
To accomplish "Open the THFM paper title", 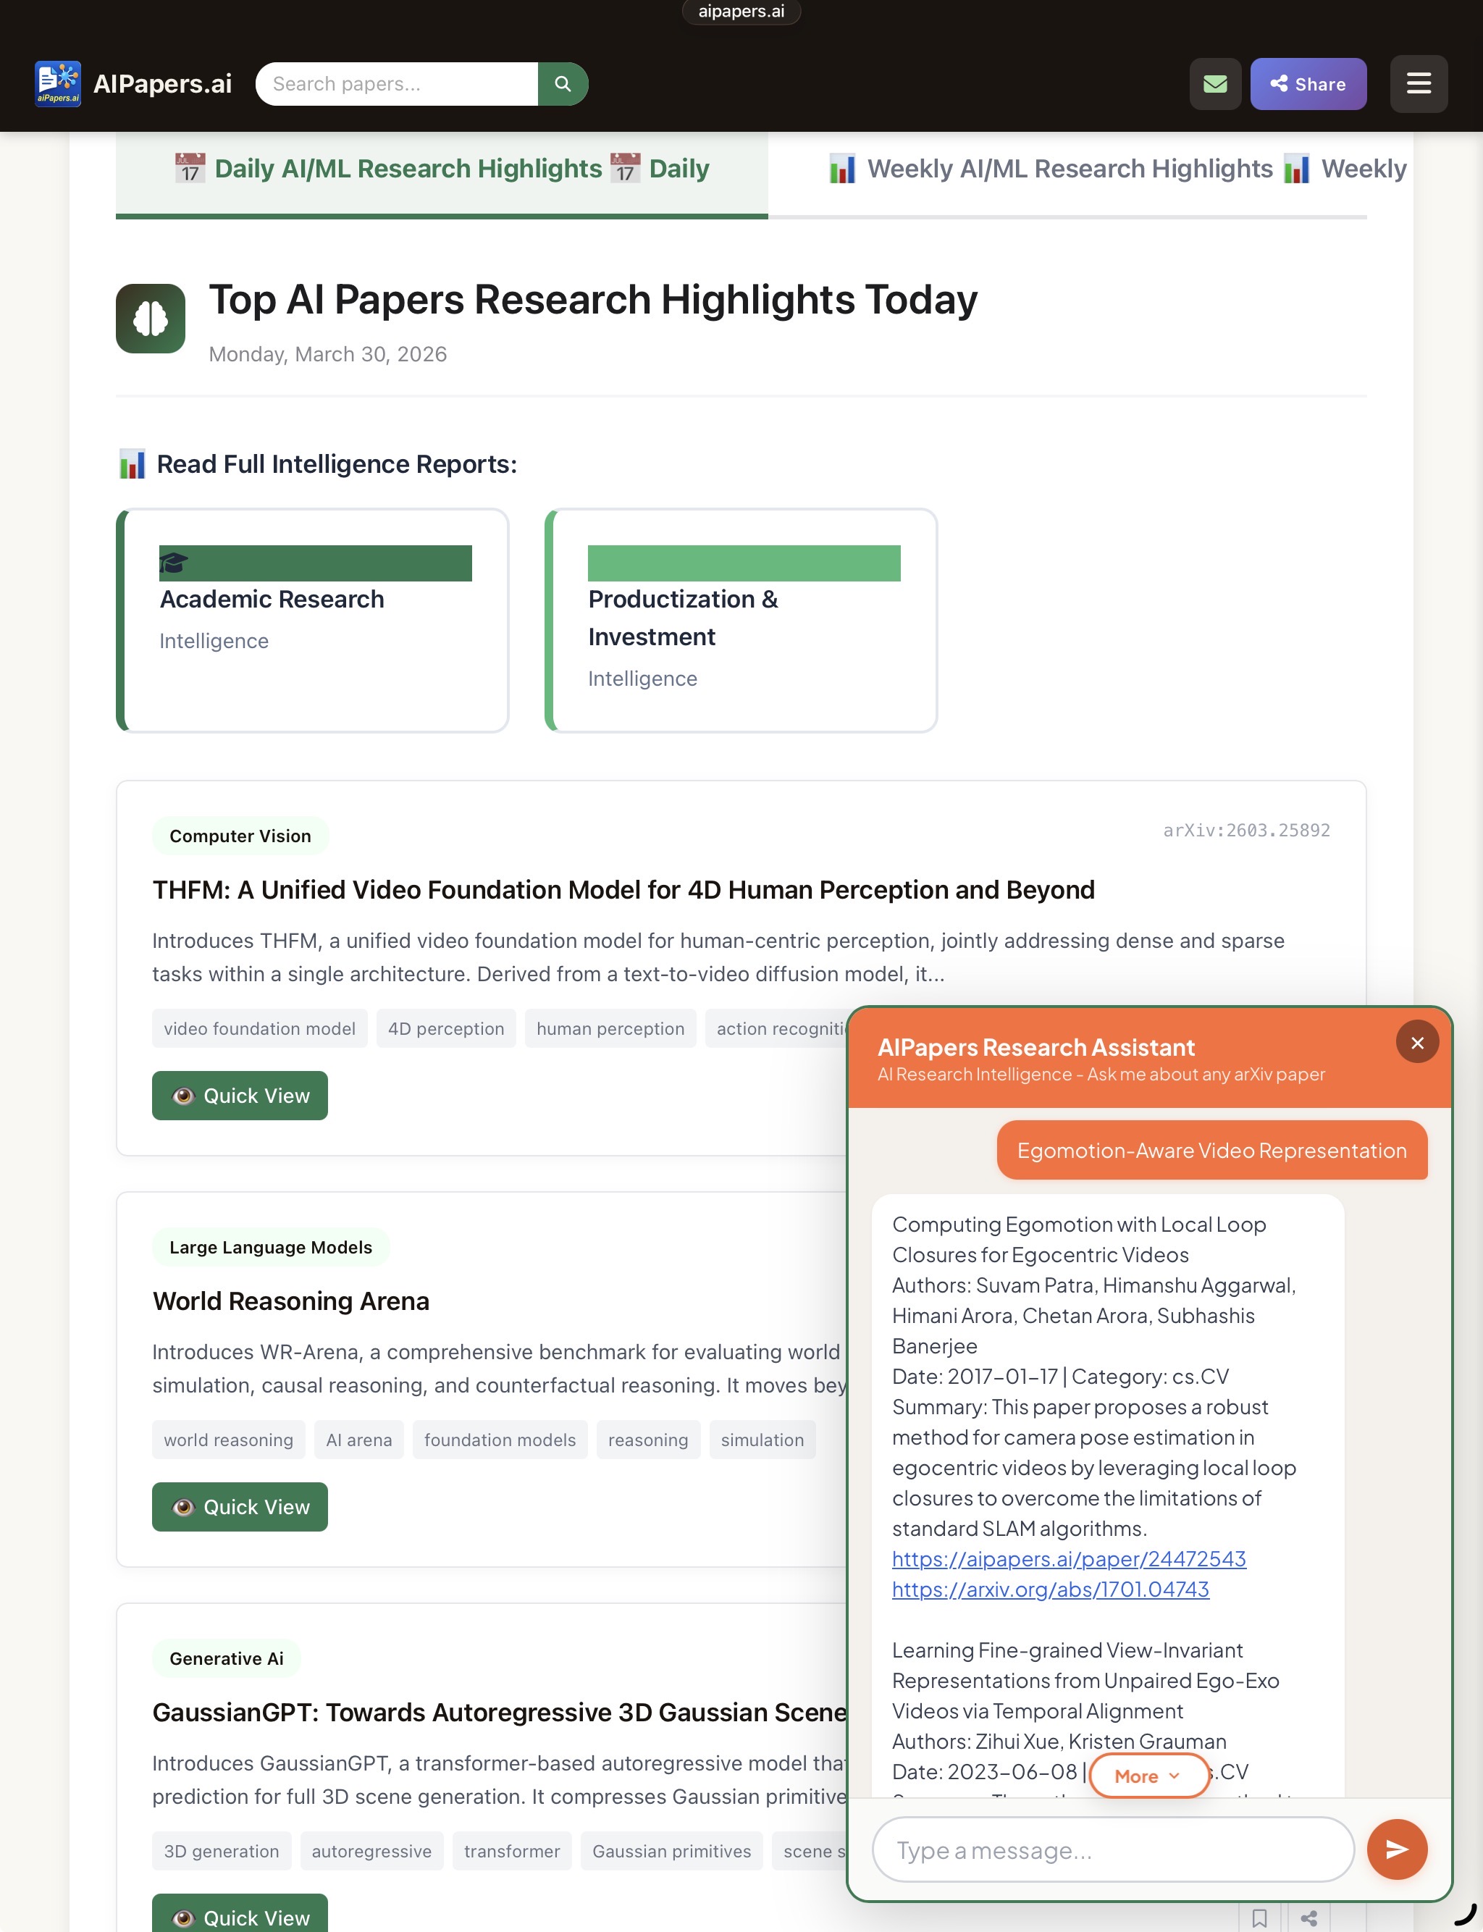I will pos(623,890).
